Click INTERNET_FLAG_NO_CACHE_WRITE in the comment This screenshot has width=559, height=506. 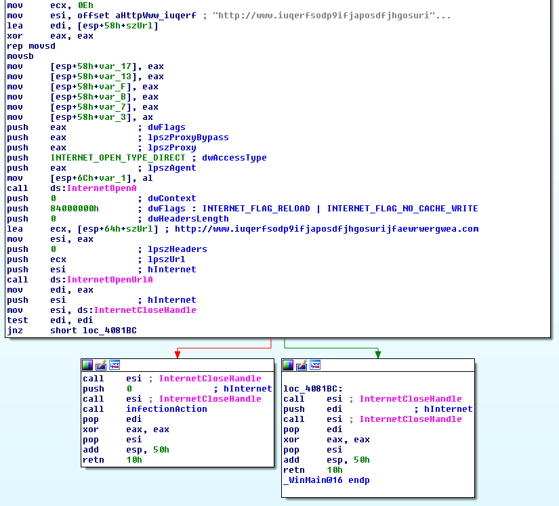pyautogui.click(x=402, y=209)
